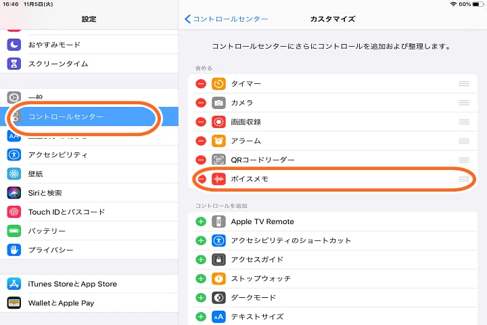The image size is (487, 325).
Task: Grab the reorder handle for カメラ
Action: 464,103
